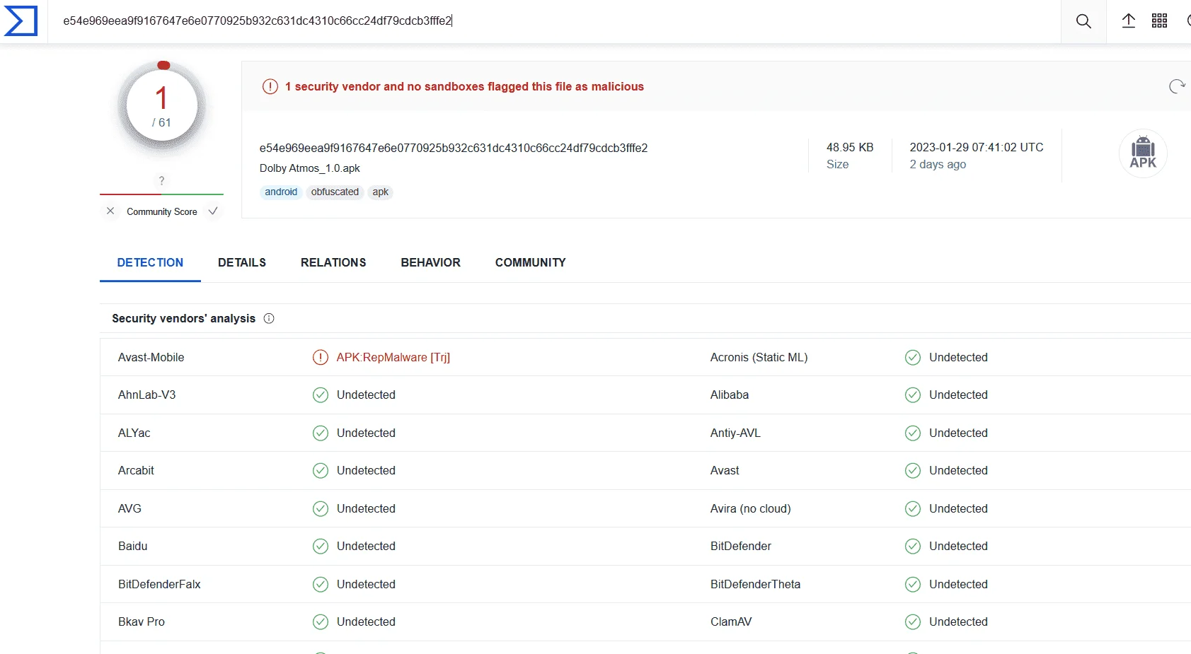Click the Dolby Atmos_1.0.apk filename

[310, 168]
